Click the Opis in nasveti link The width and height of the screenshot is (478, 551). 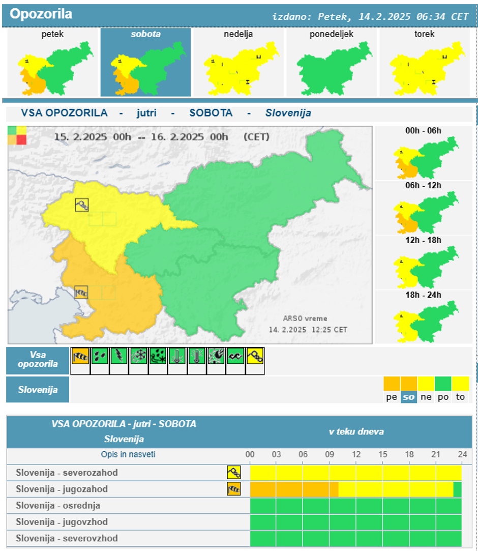(128, 454)
